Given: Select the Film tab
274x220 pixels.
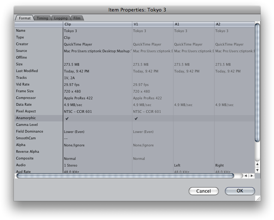Looking at the screenshot, I should click(x=77, y=18).
